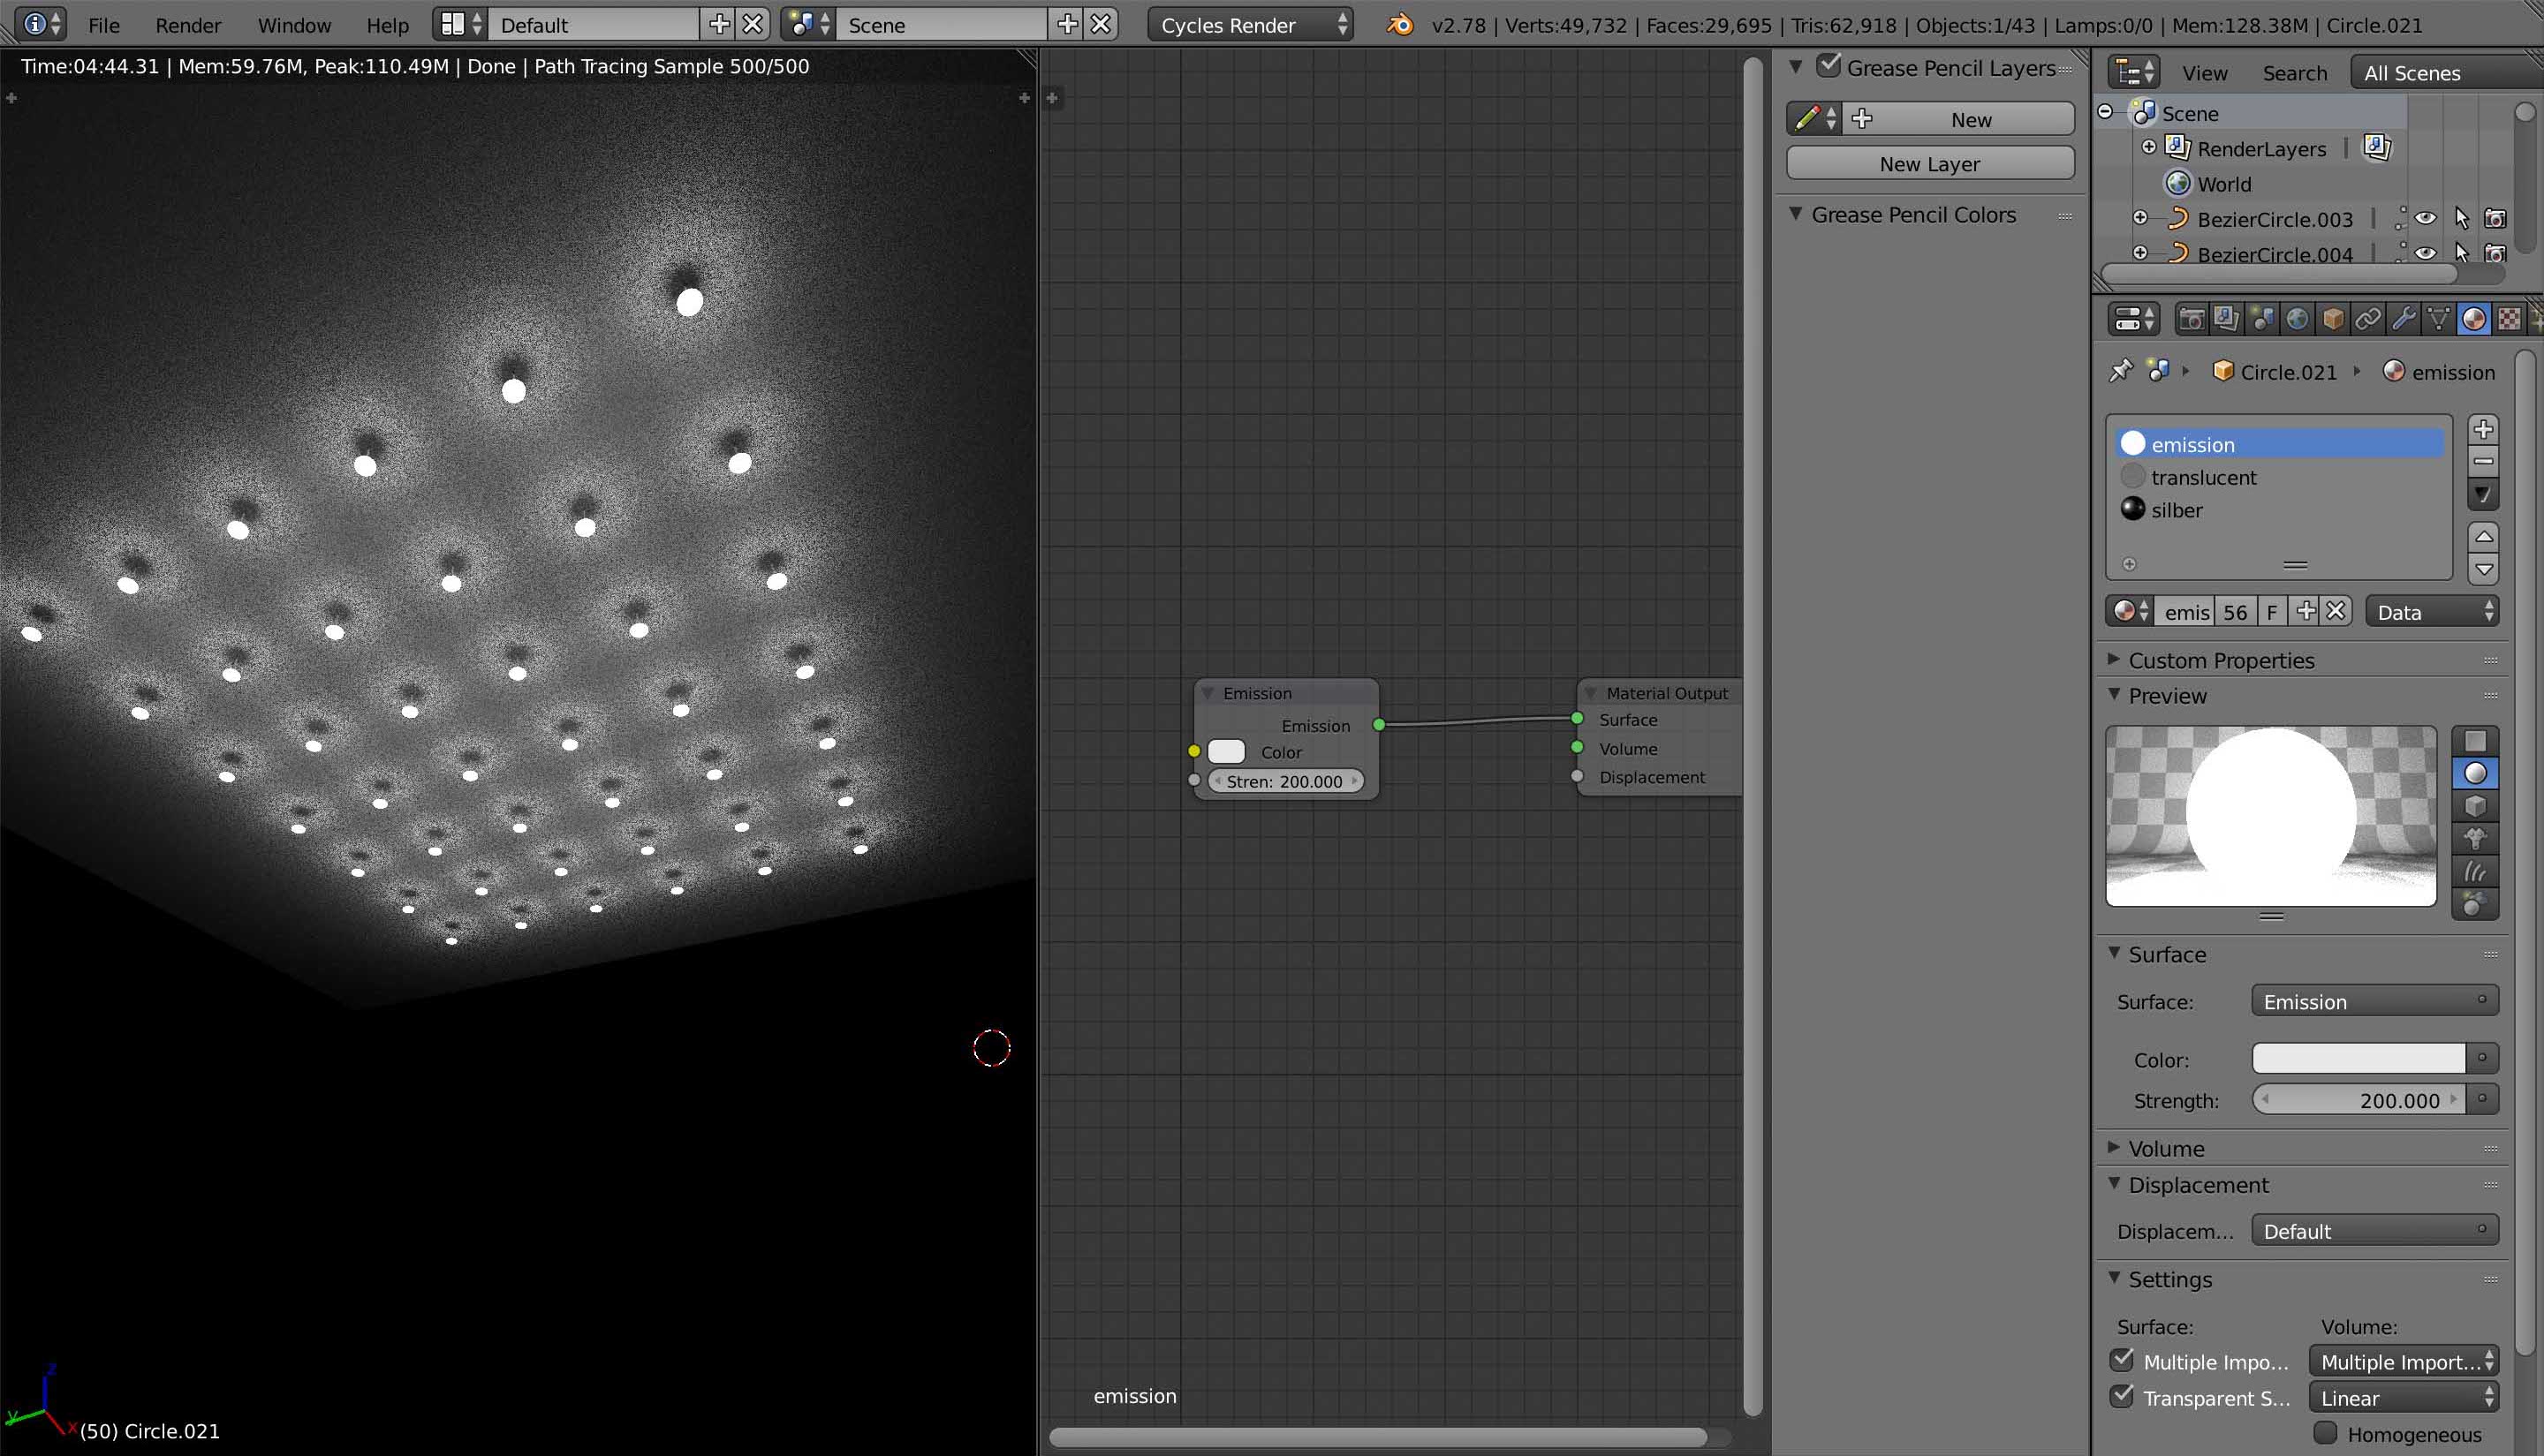Open the Modifiers wrench tab
2544x1456 pixels.
(2404, 319)
